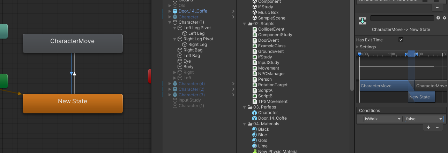
Task: Collapse the Left Leg Pivot hierarchy node
Action: (x=175, y=28)
